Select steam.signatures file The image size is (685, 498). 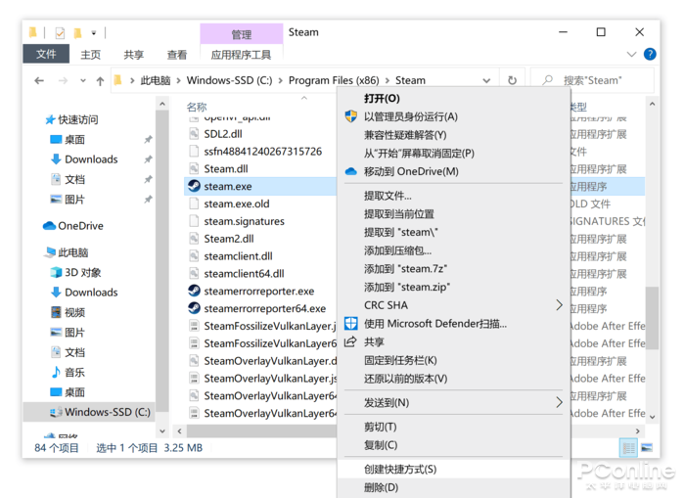pos(244,221)
